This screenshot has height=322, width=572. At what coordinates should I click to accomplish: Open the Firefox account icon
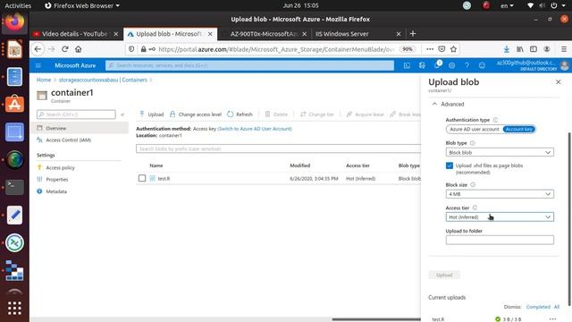pyautogui.click(x=547, y=49)
